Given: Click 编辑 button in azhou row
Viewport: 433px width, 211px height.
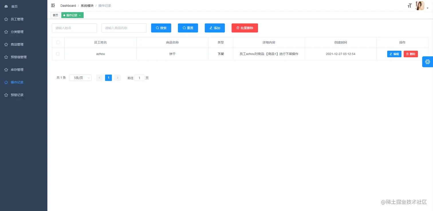Looking at the screenshot, I should pyautogui.click(x=394, y=54).
